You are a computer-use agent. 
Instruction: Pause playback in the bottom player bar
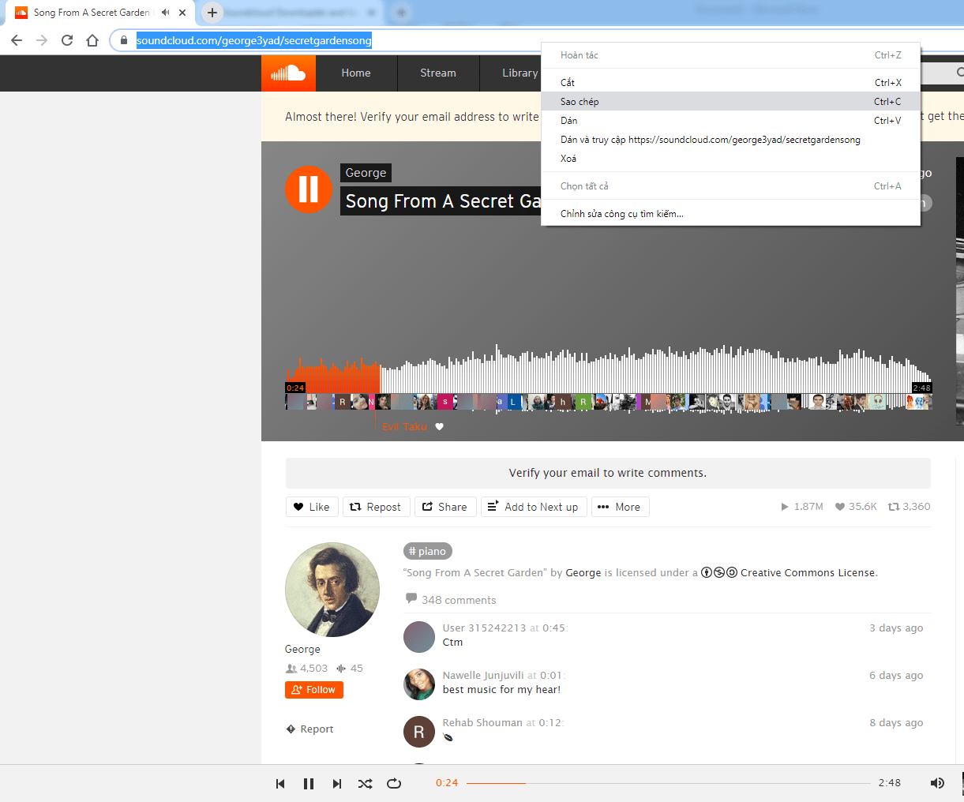pos(309,783)
